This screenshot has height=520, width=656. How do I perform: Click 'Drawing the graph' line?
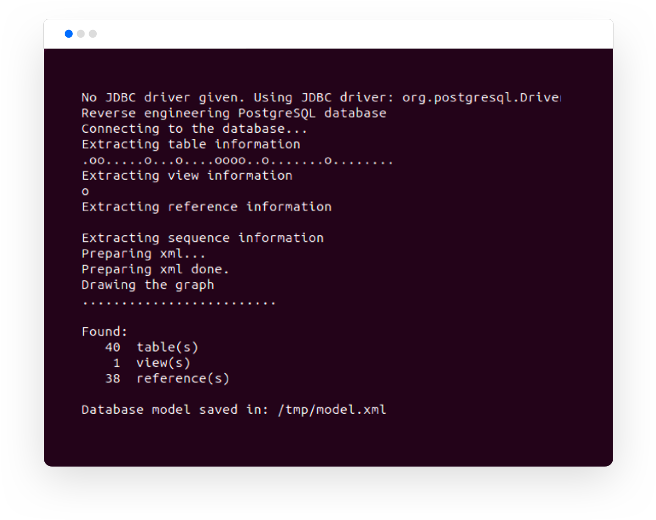click(148, 285)
